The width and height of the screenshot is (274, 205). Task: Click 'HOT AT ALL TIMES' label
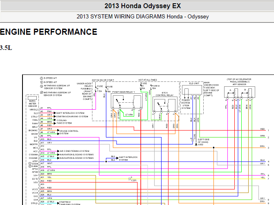(x=148, y=80)
